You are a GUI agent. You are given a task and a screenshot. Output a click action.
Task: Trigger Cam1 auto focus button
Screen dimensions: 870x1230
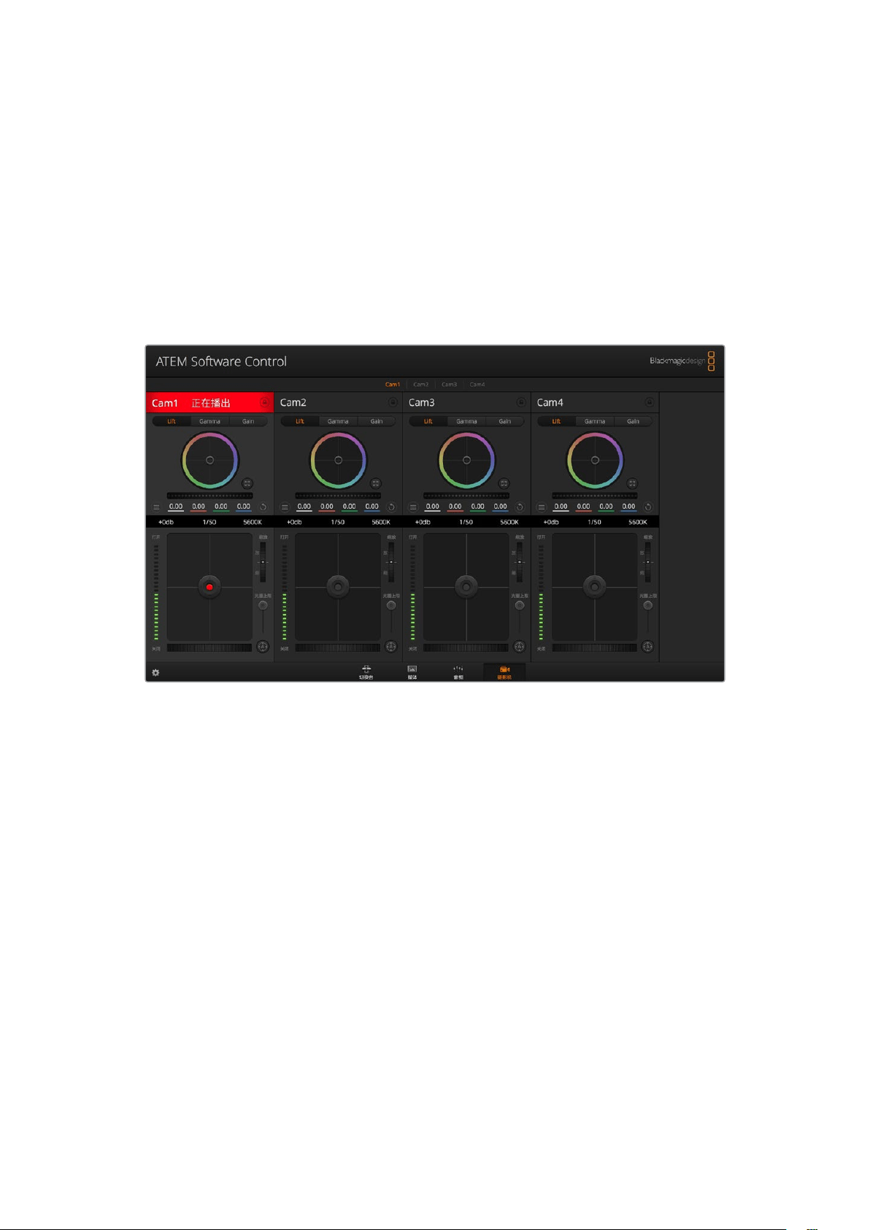tap(263, 647)
